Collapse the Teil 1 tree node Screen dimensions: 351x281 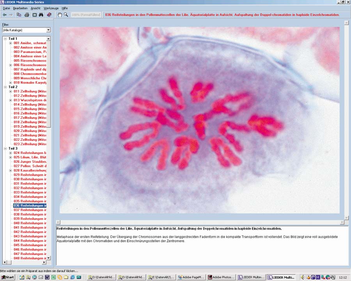[x=5, y=39]
